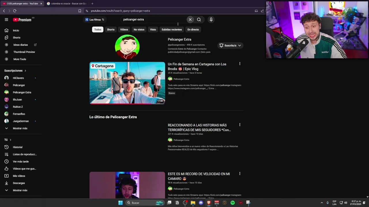Expand the Suscrito/a notification dropdown
369x207 pixels.
[x=230, y=45]
